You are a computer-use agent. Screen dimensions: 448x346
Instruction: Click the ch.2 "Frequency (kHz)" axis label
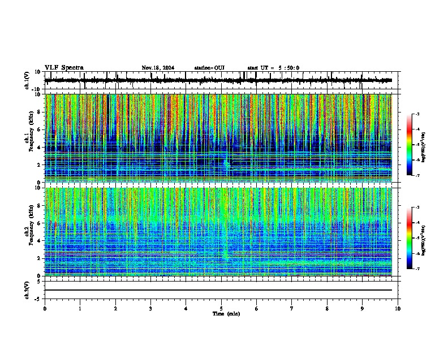[x=31, y=224]
